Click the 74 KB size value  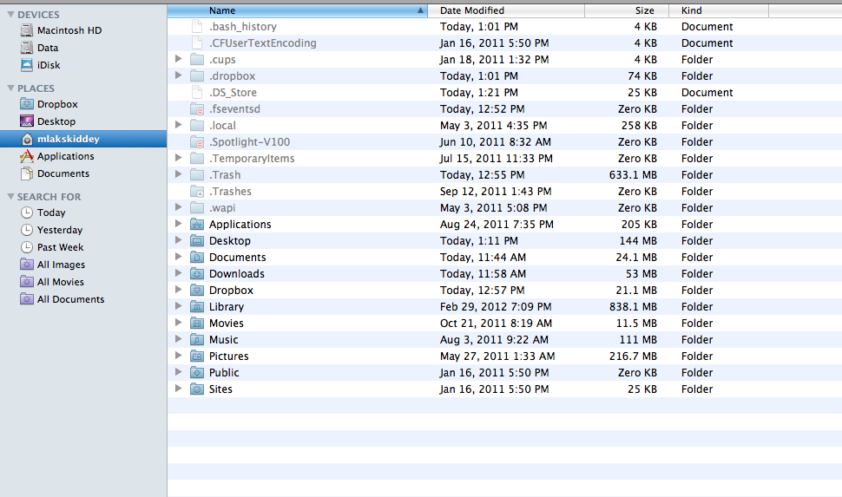coord(642,75)
